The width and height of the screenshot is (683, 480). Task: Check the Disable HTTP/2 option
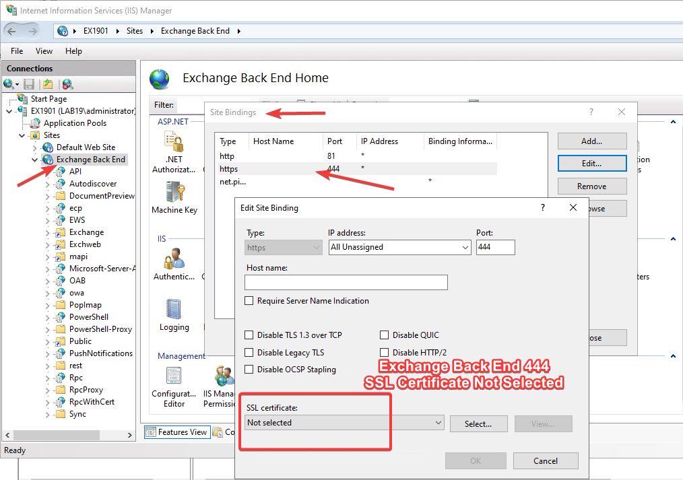click(x=384, y=353)
